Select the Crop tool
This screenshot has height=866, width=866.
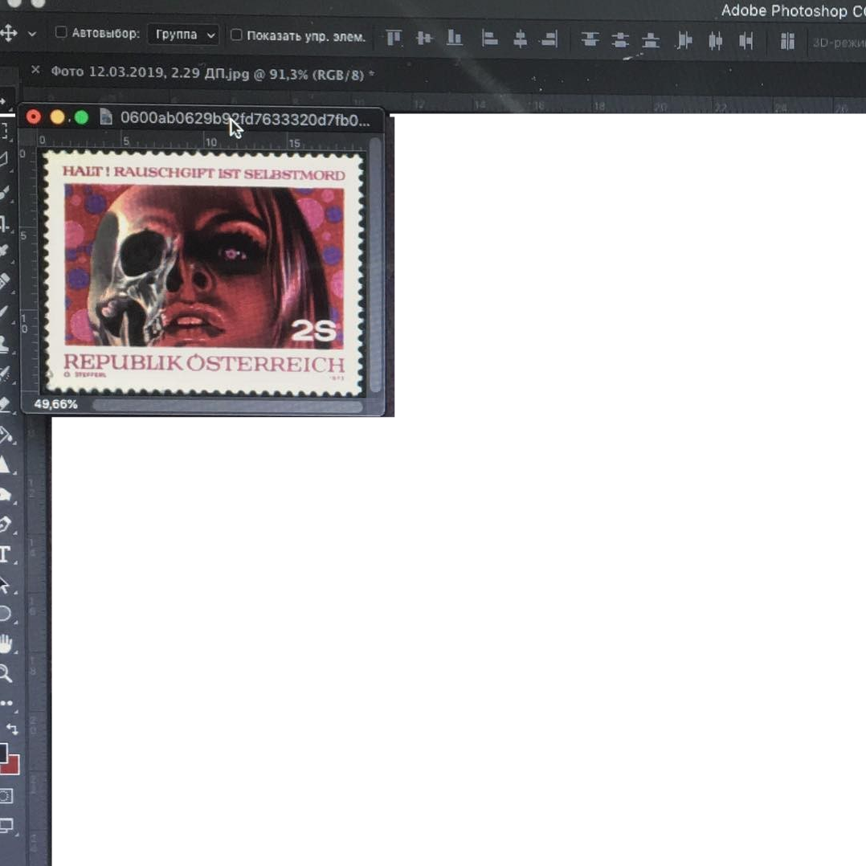pos(5,223)
